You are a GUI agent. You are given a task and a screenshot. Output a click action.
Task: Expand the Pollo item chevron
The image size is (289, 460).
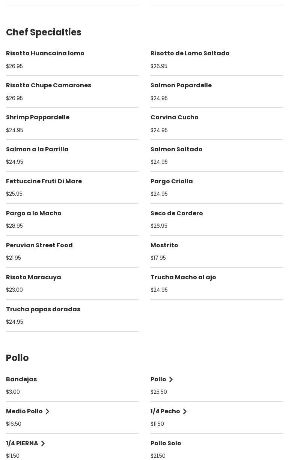171,379
